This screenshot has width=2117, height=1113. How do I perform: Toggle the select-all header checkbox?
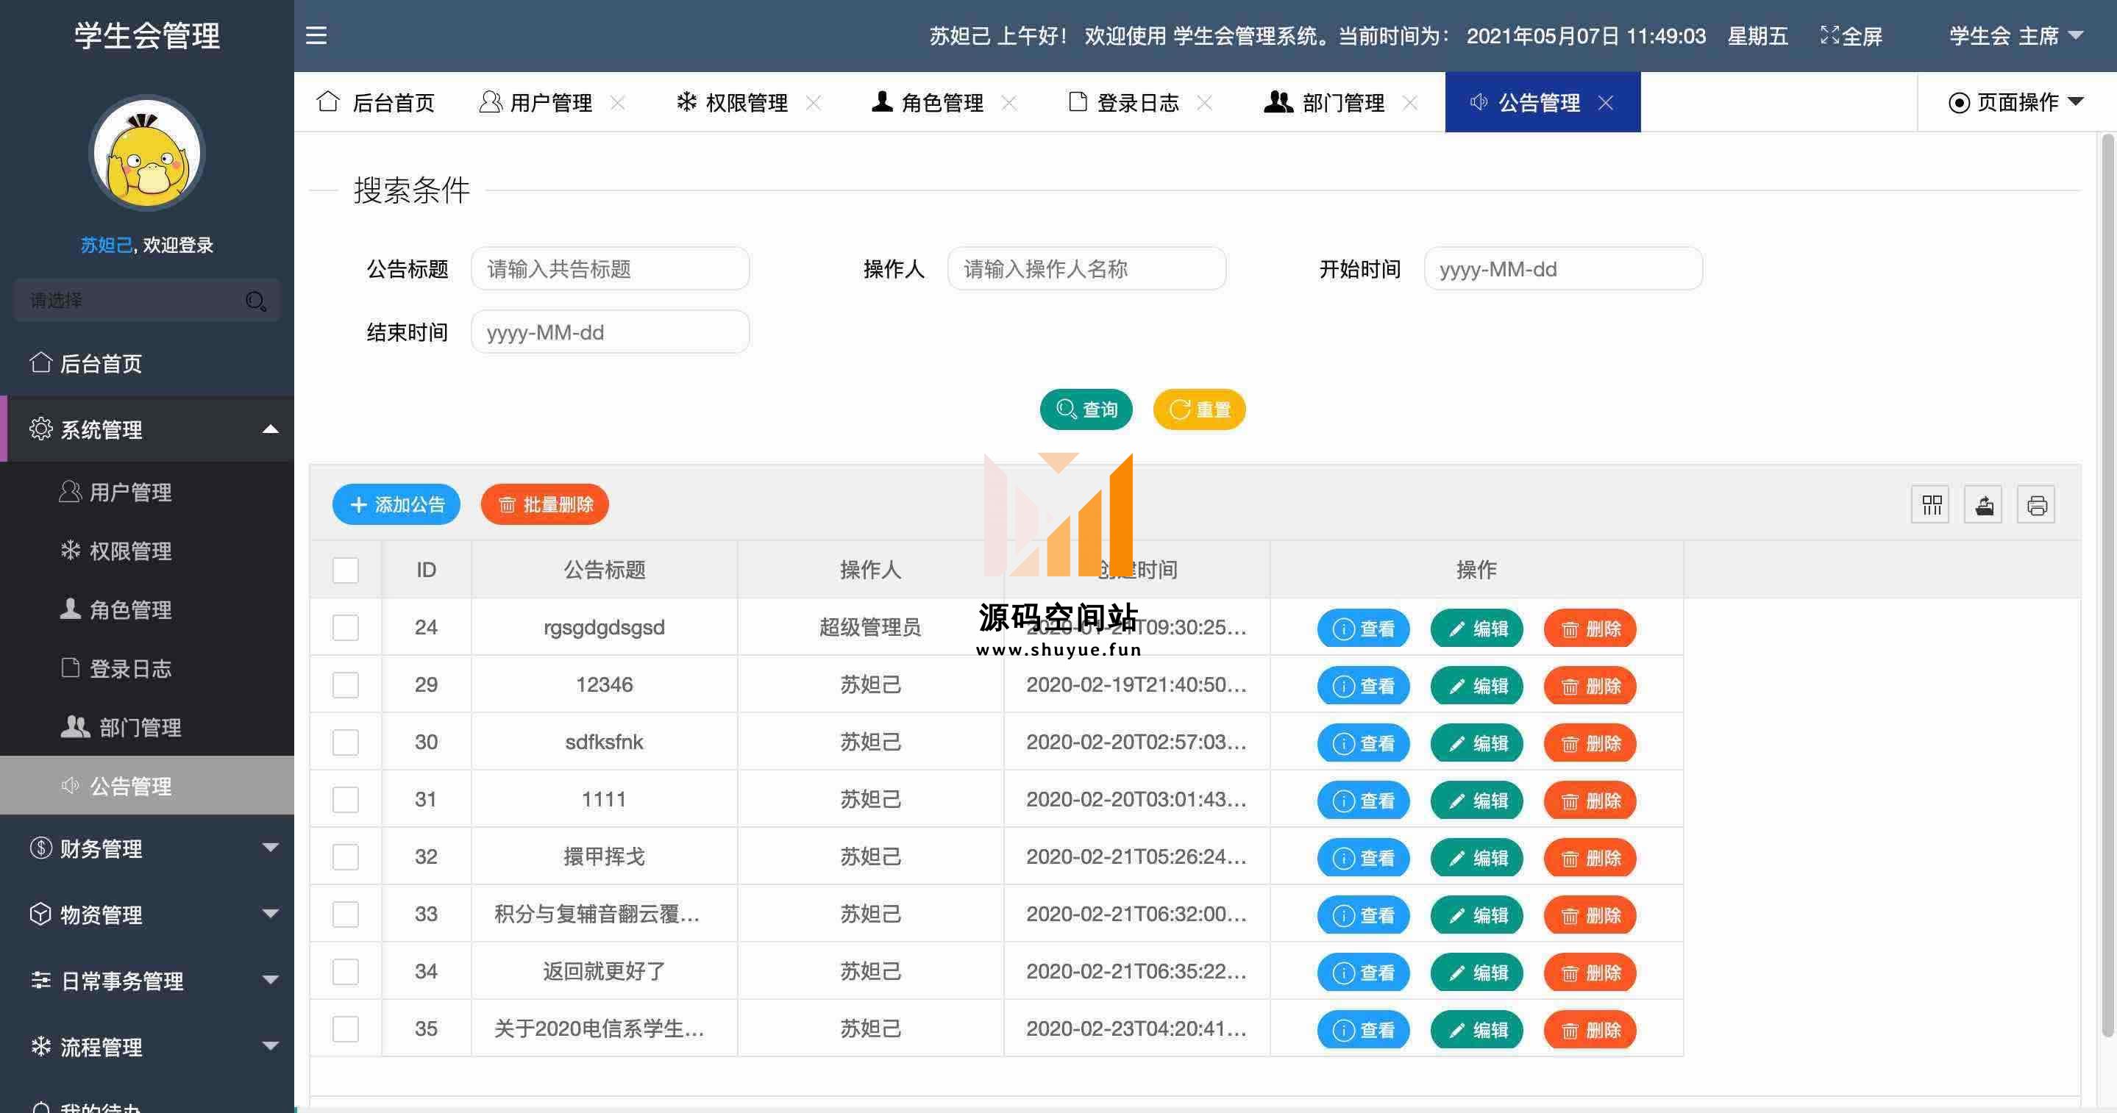(345, 570)
